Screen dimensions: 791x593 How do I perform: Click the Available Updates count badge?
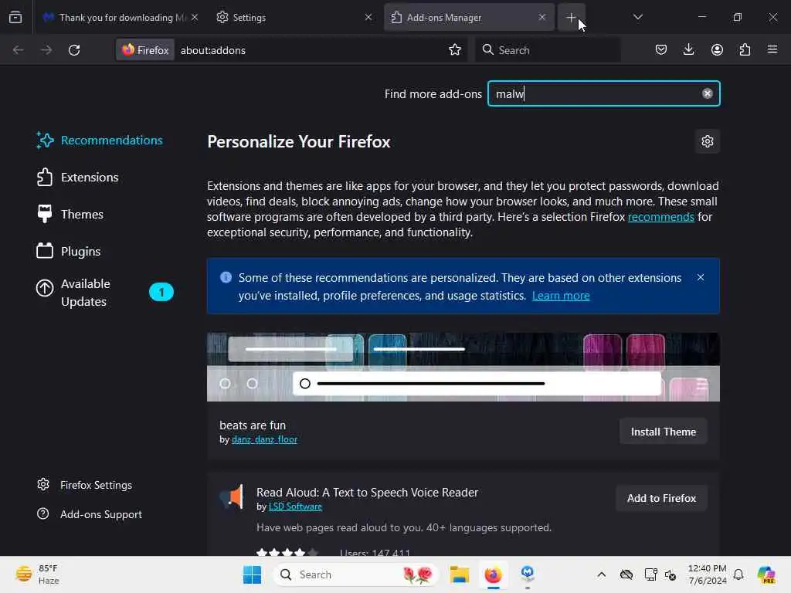(x=161, y=293)
